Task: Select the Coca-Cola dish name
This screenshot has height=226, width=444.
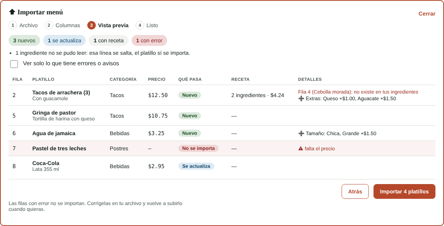Action: (x=46, y=163)
